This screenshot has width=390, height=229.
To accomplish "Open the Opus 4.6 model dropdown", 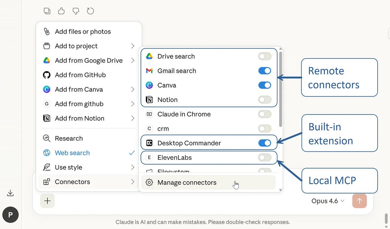I will pyautogui.click(x=328, y=201).
